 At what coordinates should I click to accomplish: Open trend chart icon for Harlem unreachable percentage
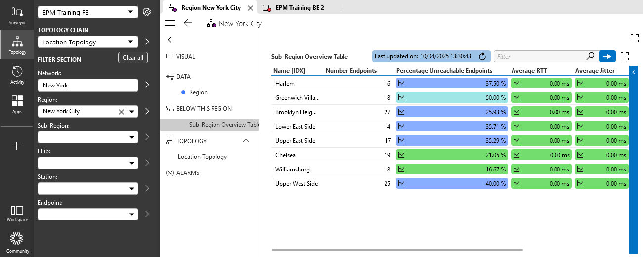402,84
